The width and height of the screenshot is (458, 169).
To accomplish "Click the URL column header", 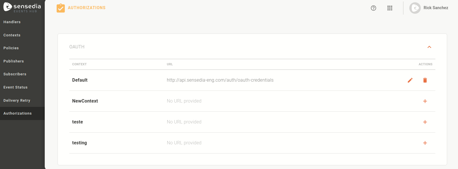I will [x=170, y=64].
